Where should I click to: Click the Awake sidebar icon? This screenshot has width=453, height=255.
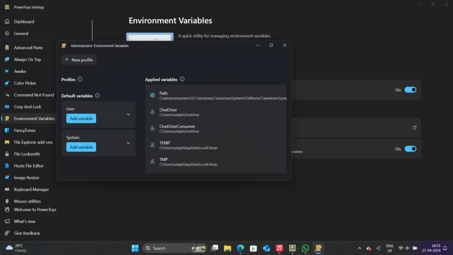coord(7,71)
